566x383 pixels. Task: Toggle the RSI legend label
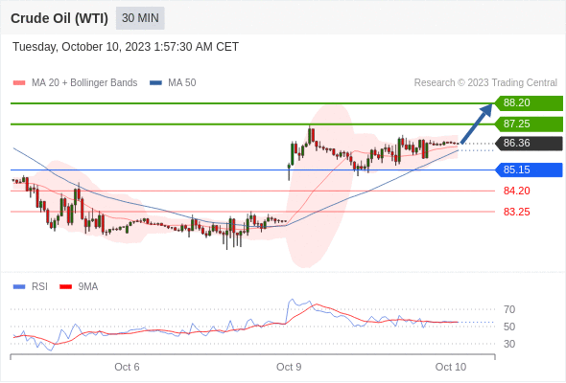point(39,287)
